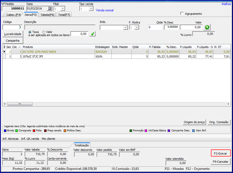Open the F. Retira dropdown

pos(137,27)
